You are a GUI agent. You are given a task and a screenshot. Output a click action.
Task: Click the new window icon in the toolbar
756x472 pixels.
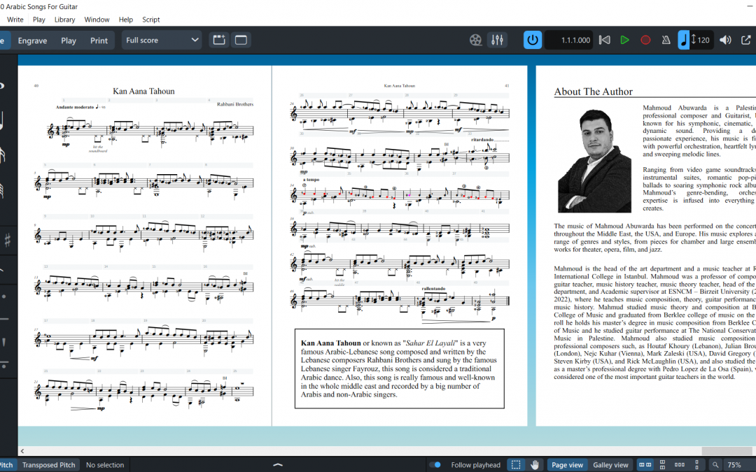241,40
